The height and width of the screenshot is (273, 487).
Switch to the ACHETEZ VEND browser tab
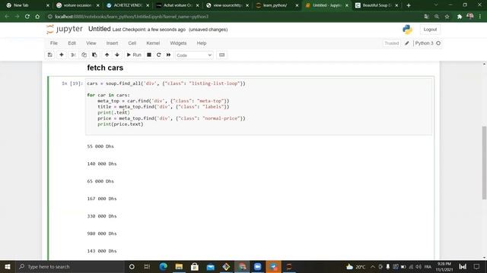point(127,5)
